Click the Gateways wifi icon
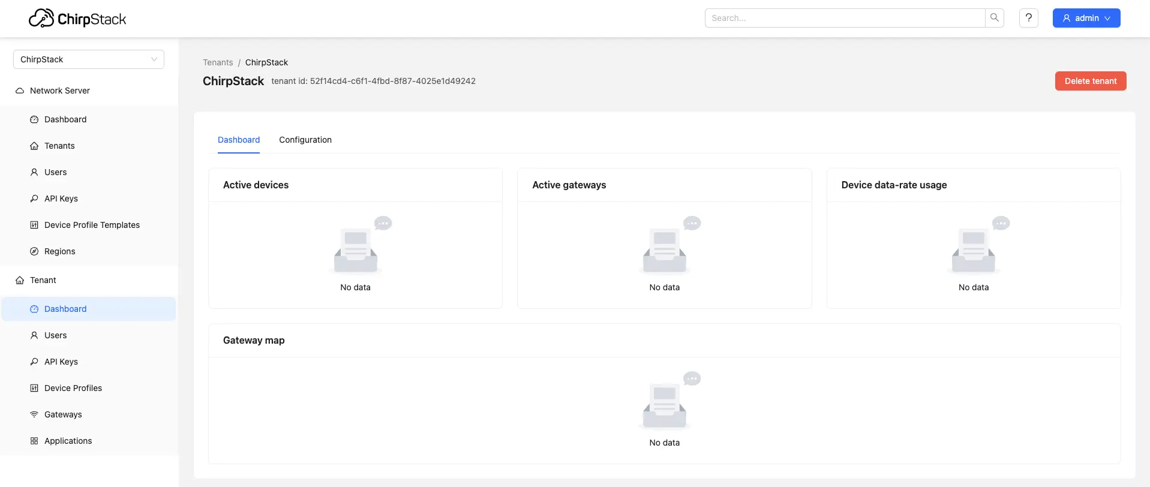1150x487 pixels. (x=34, y=414)
